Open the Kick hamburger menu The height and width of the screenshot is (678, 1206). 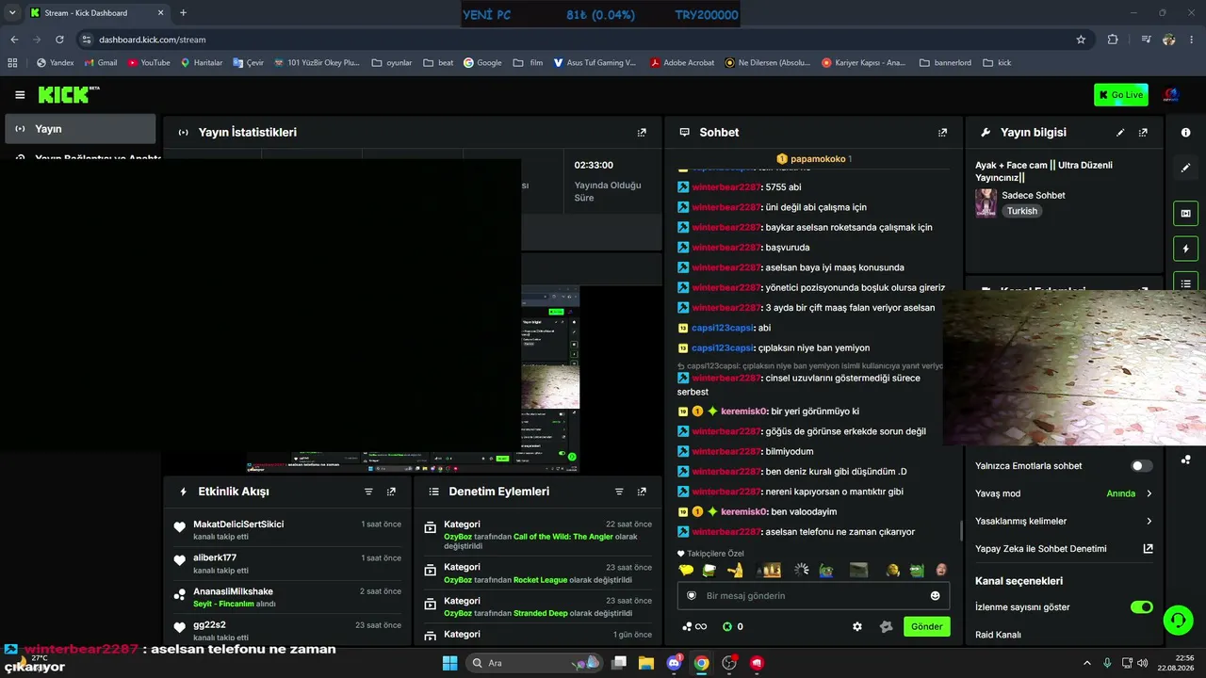point(20,94)
